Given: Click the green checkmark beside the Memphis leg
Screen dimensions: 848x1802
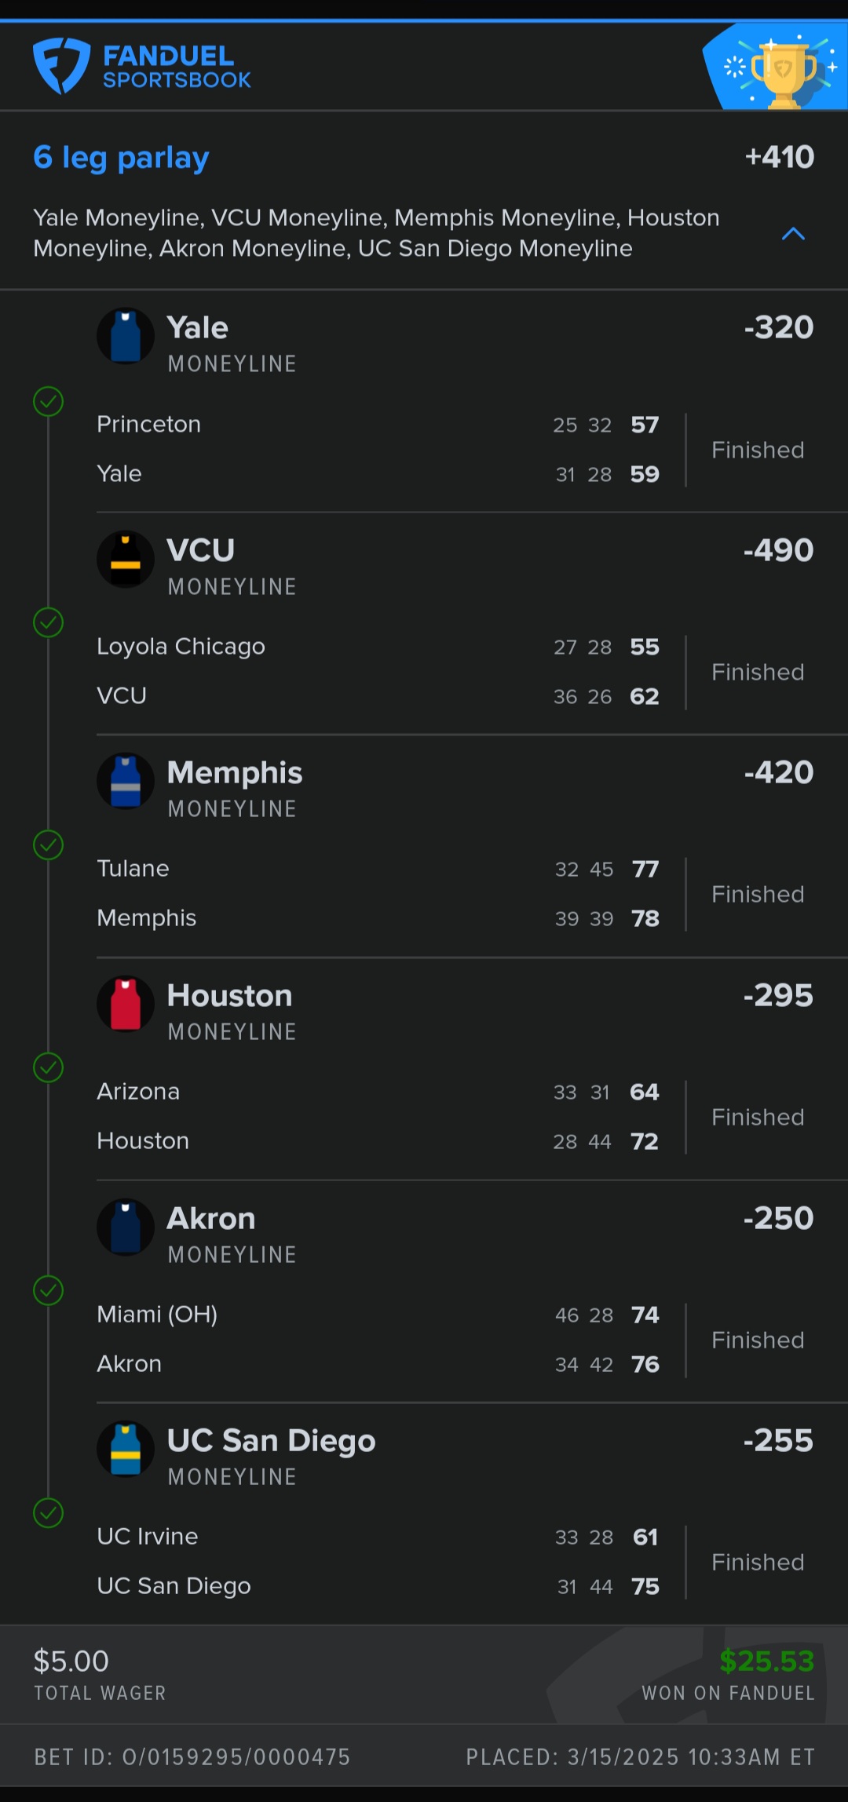Looking at the screenshot, I should (49, 845).
